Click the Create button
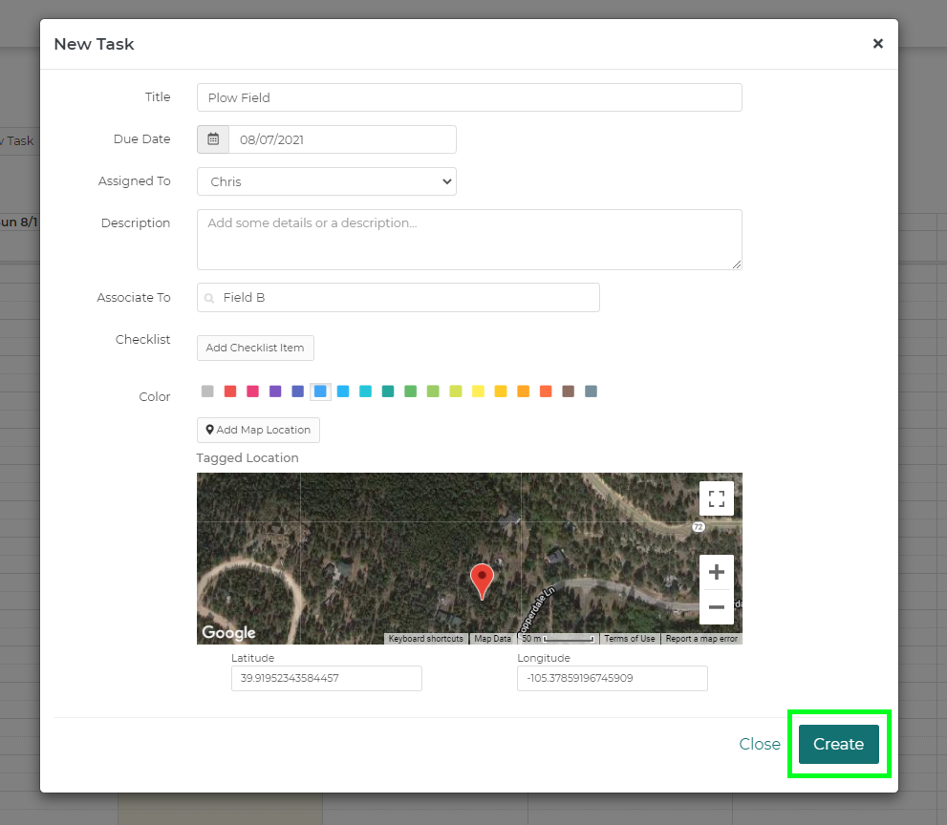Viewport: 947px width, 825px height. 838,744
